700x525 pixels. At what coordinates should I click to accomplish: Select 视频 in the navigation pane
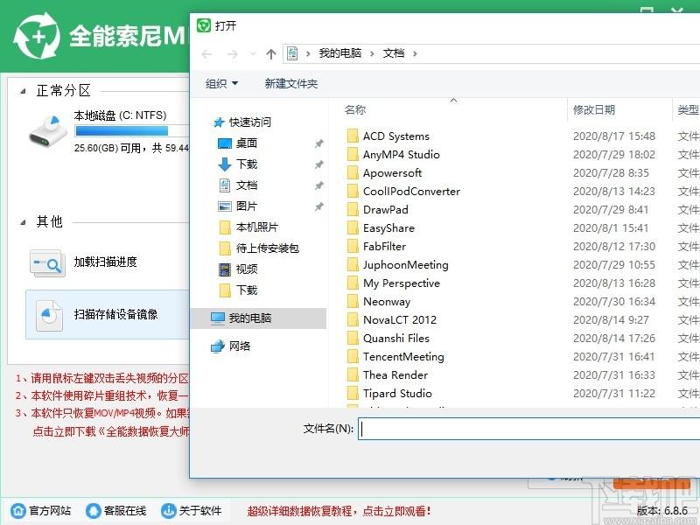click(x=247, y=269)
